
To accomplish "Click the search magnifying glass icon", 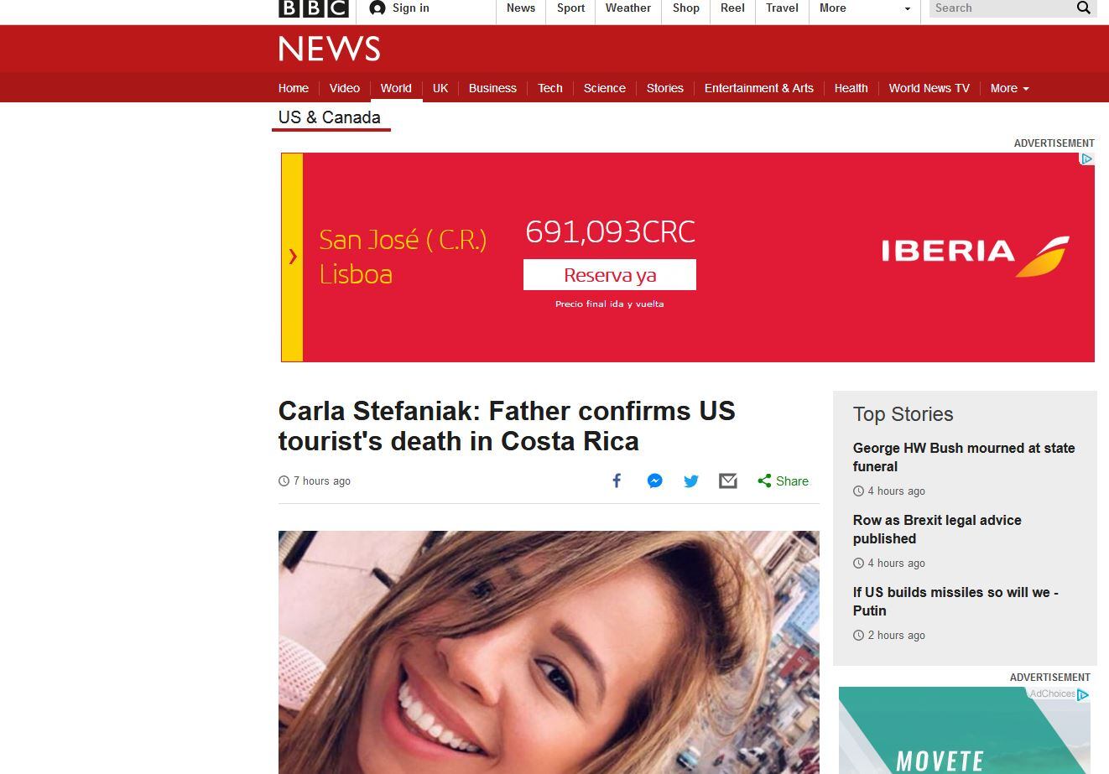I will tap(1084, 8).
